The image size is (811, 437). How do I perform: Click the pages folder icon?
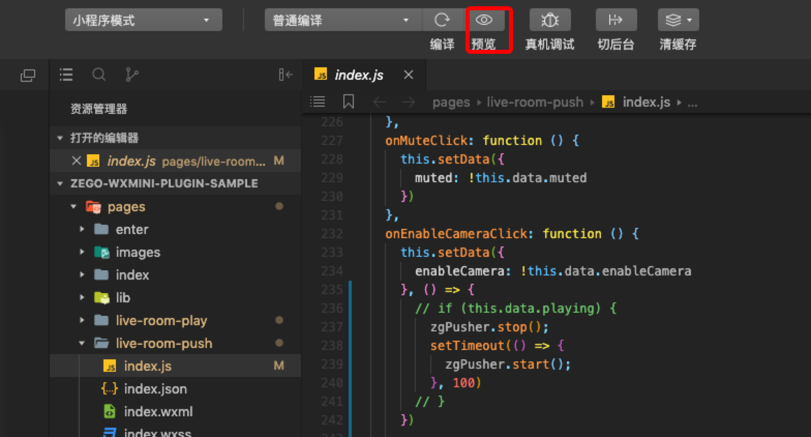(x=94, y=207)
